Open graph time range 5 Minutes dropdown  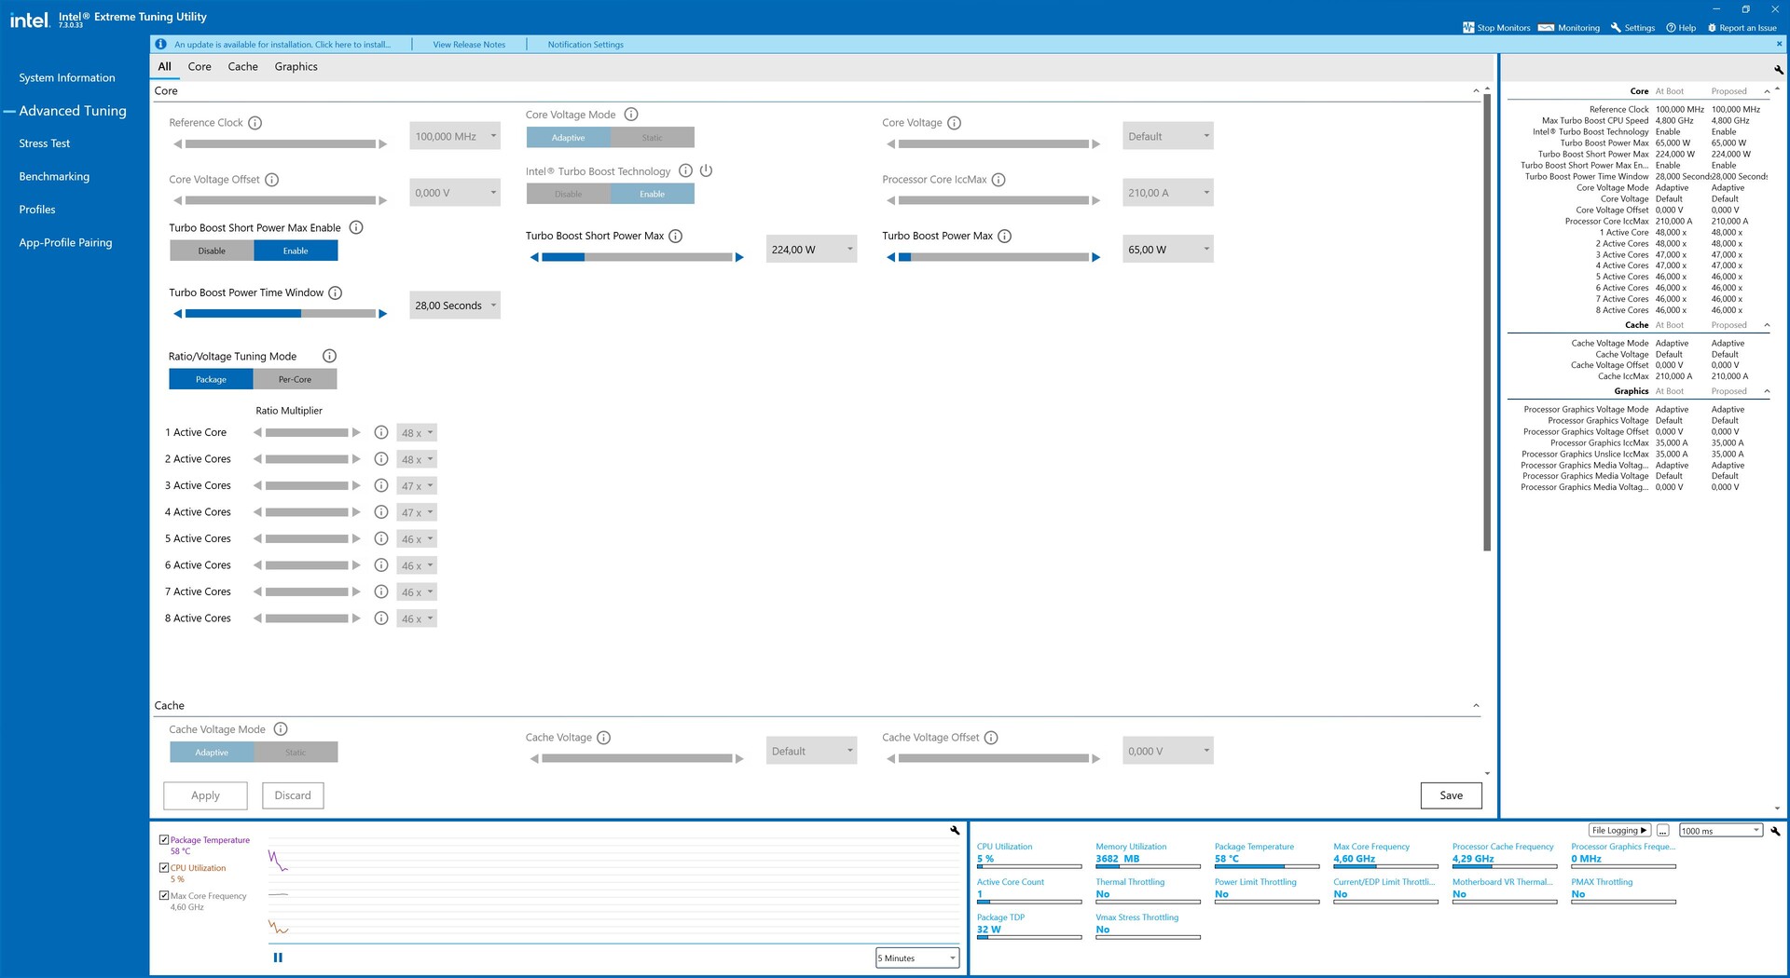pos(917,958)
